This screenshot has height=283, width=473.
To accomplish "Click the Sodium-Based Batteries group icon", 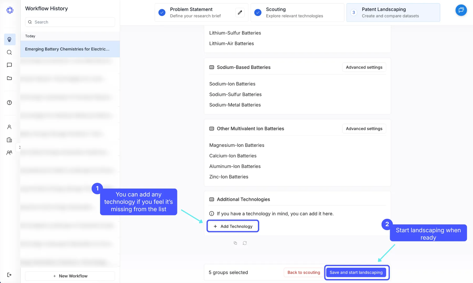I will click(211, 67).
